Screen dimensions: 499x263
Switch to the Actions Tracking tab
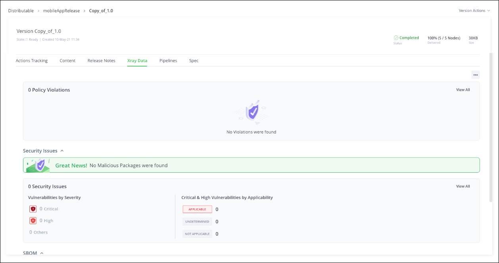(32, 61)
